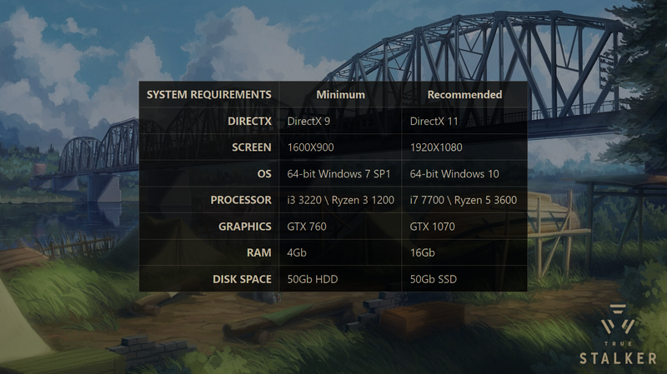Click the SYSTEM REQUIREMENTS header cell
Viewport: 667px width, 374px height.
pyautogui.click(x=208, y=95)
